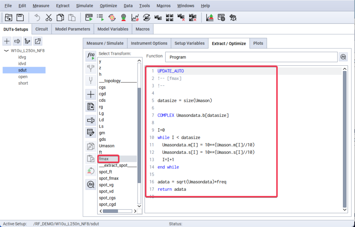355x227 pixels.
Task: Click the Cut scissors icon
Action: pyautogui.click(x=48, y=17)
